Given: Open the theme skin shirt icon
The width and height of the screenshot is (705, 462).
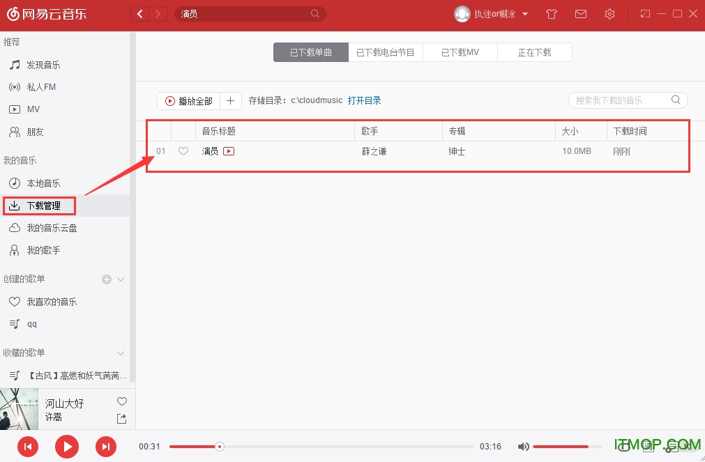Looking at the screenshot, I should [x=552, y=13].
